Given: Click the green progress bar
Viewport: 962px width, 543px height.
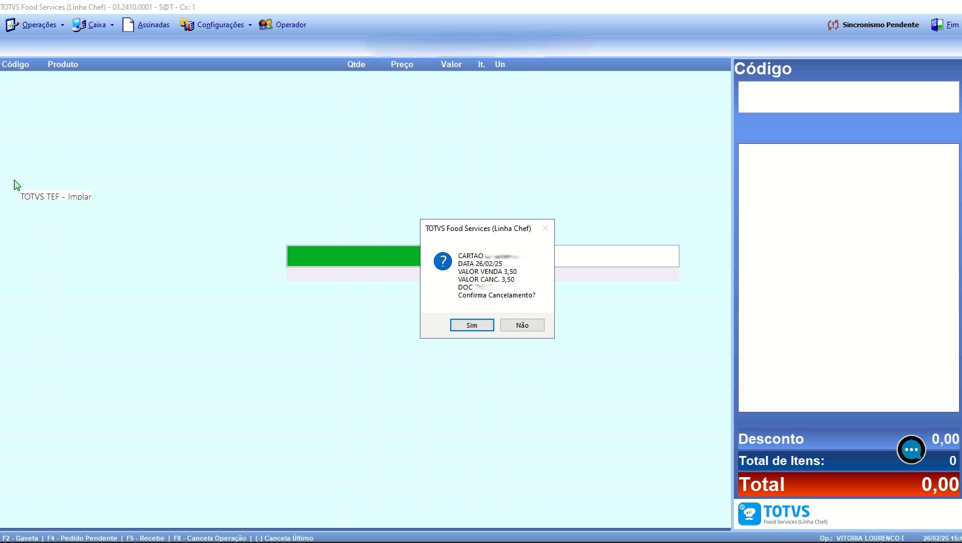Looking at the screenshot, I should (x=353, y=256).
